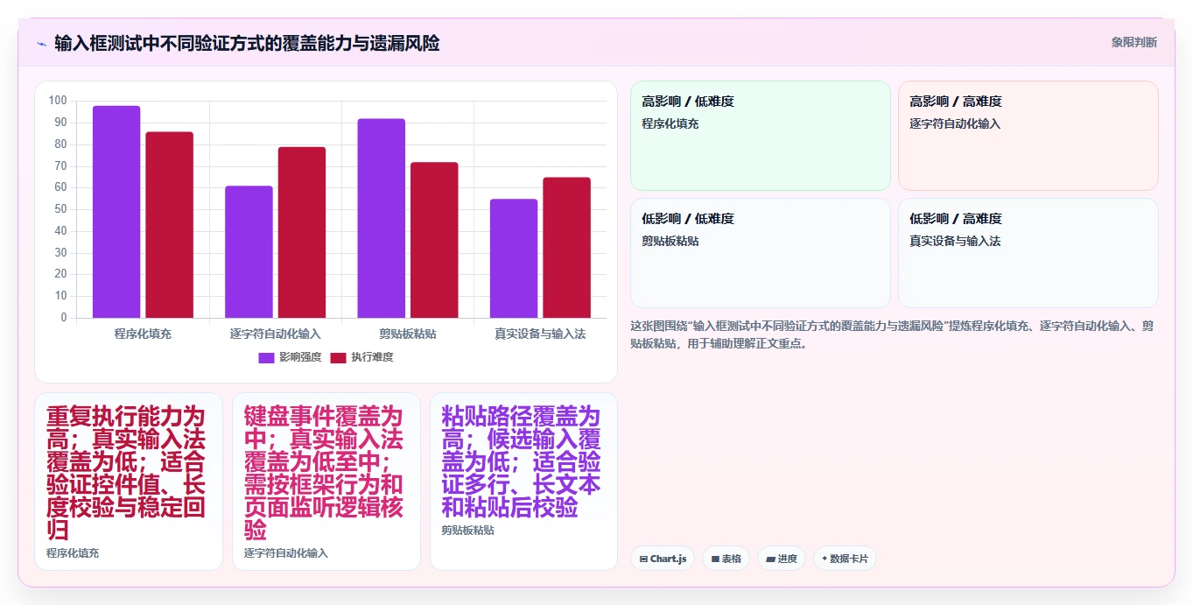Click 逐字符自动化输入 inside the pink quadrant card
Viewport: 1193px width, 605px height.
click(x=955, y=123)
